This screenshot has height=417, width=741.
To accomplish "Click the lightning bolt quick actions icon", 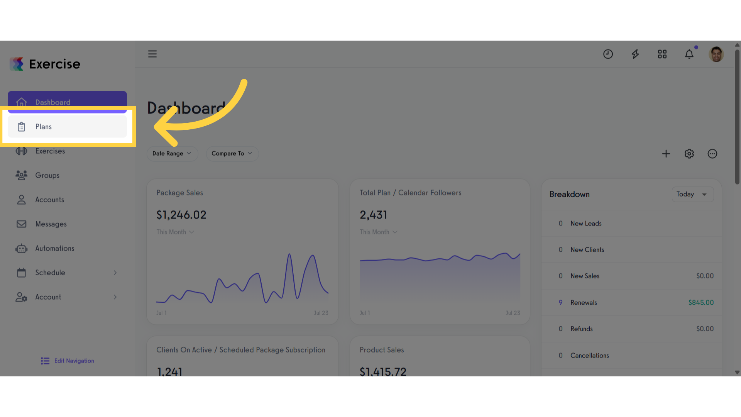I will (635, 54).
